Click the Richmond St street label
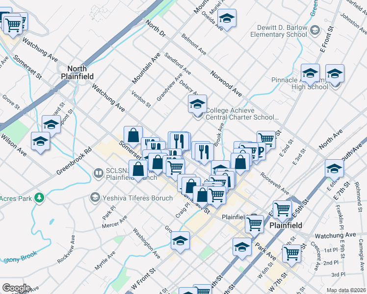 pyautogui.click(x=358, y=197)
